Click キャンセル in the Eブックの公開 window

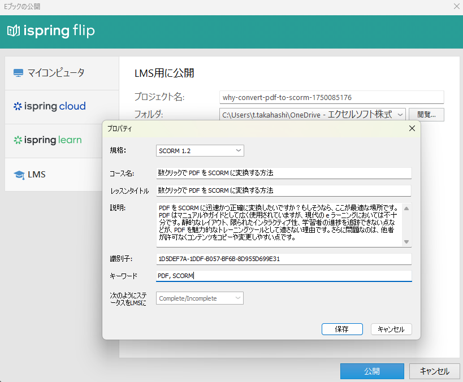coord(435,371)
